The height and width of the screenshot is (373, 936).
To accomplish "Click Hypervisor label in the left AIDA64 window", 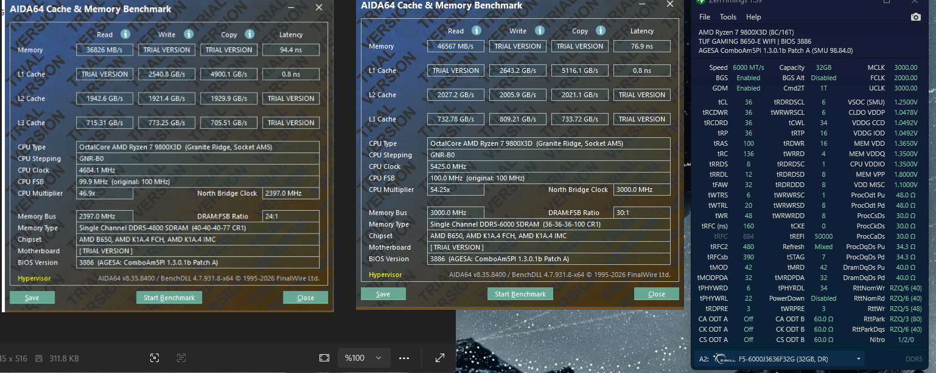I will [34, 278].
